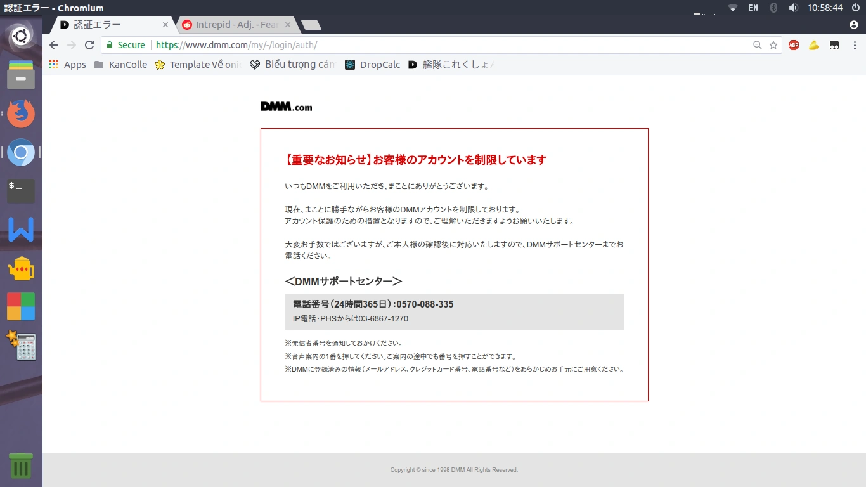Select the 認証エラー tab
Viewport: 866px width, 487px height.
(108, 25)
